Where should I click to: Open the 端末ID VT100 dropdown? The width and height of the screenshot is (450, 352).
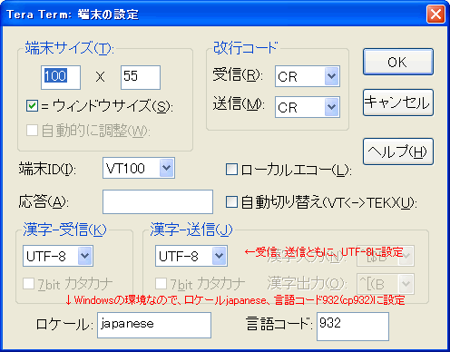click(x=139, y=168)
